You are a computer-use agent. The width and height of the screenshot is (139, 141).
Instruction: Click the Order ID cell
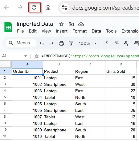(x=27, y=71)
